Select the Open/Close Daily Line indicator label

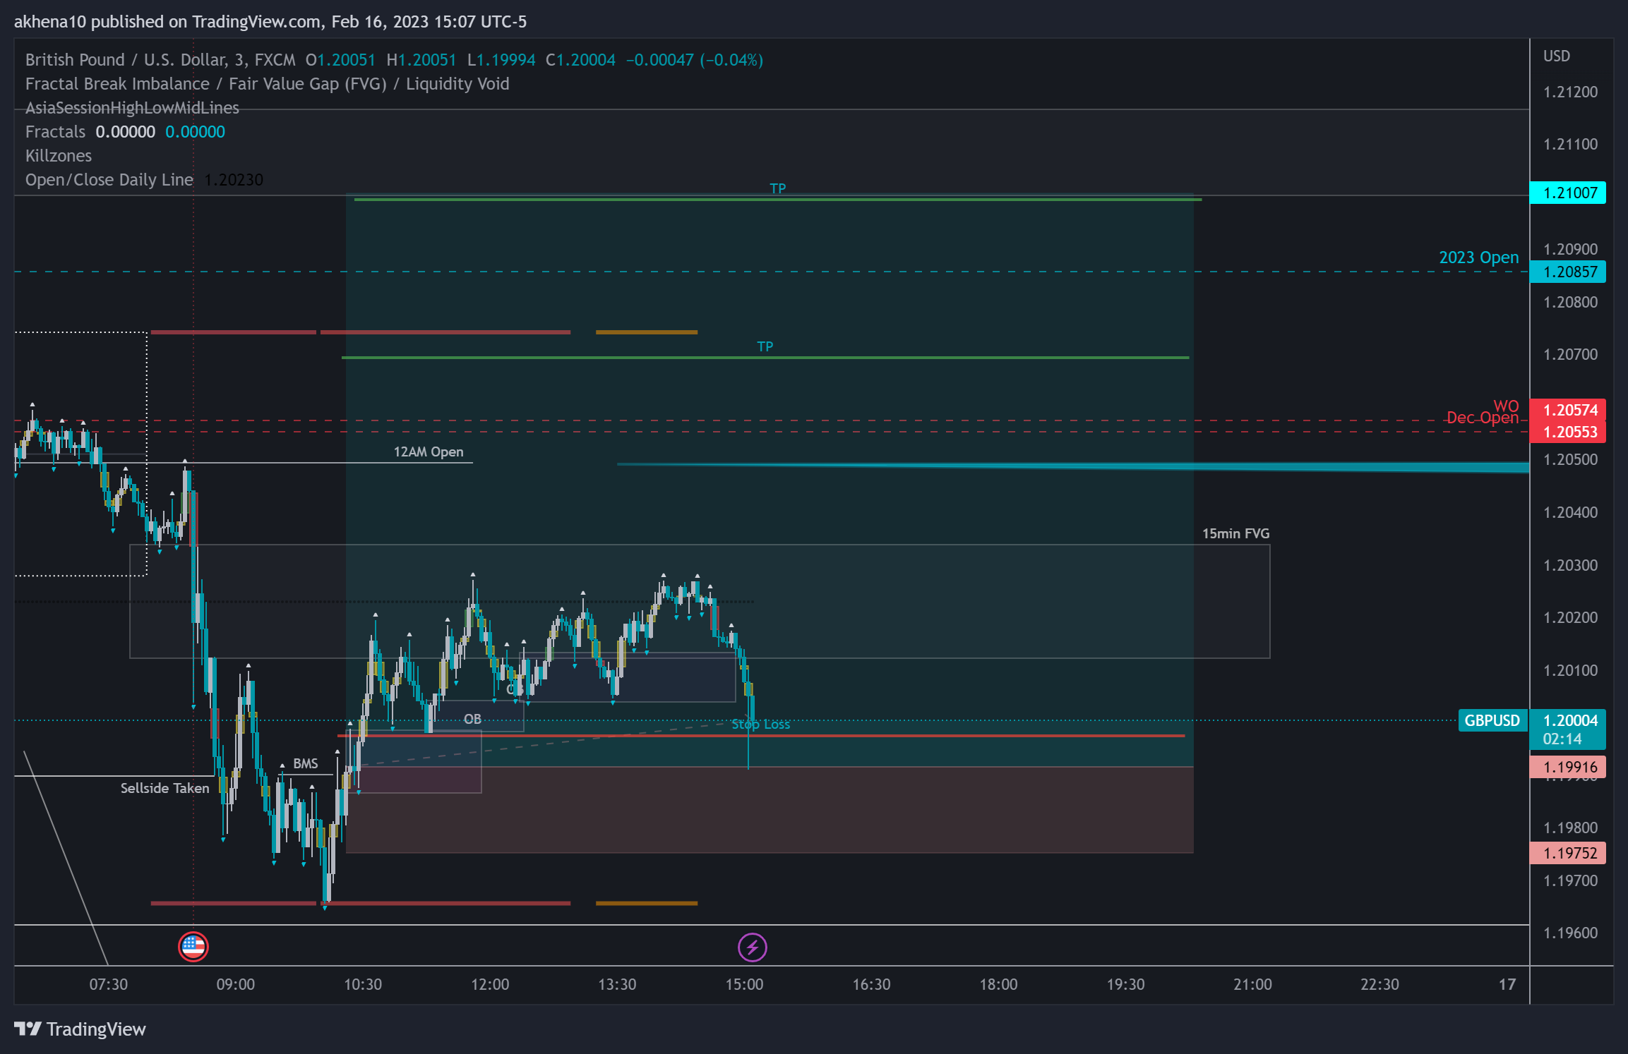pos(109,180)
